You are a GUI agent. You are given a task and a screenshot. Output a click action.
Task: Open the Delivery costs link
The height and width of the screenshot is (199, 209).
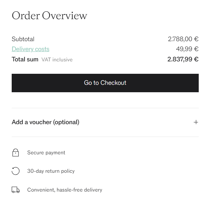(30, 49)
